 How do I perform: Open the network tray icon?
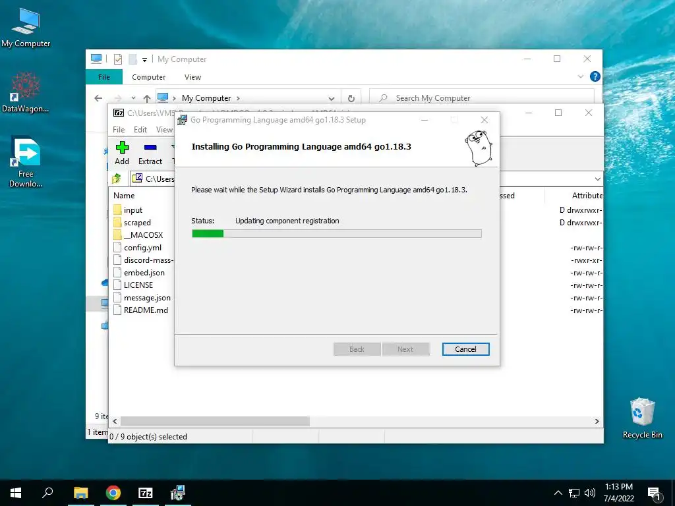pos(574,493)
